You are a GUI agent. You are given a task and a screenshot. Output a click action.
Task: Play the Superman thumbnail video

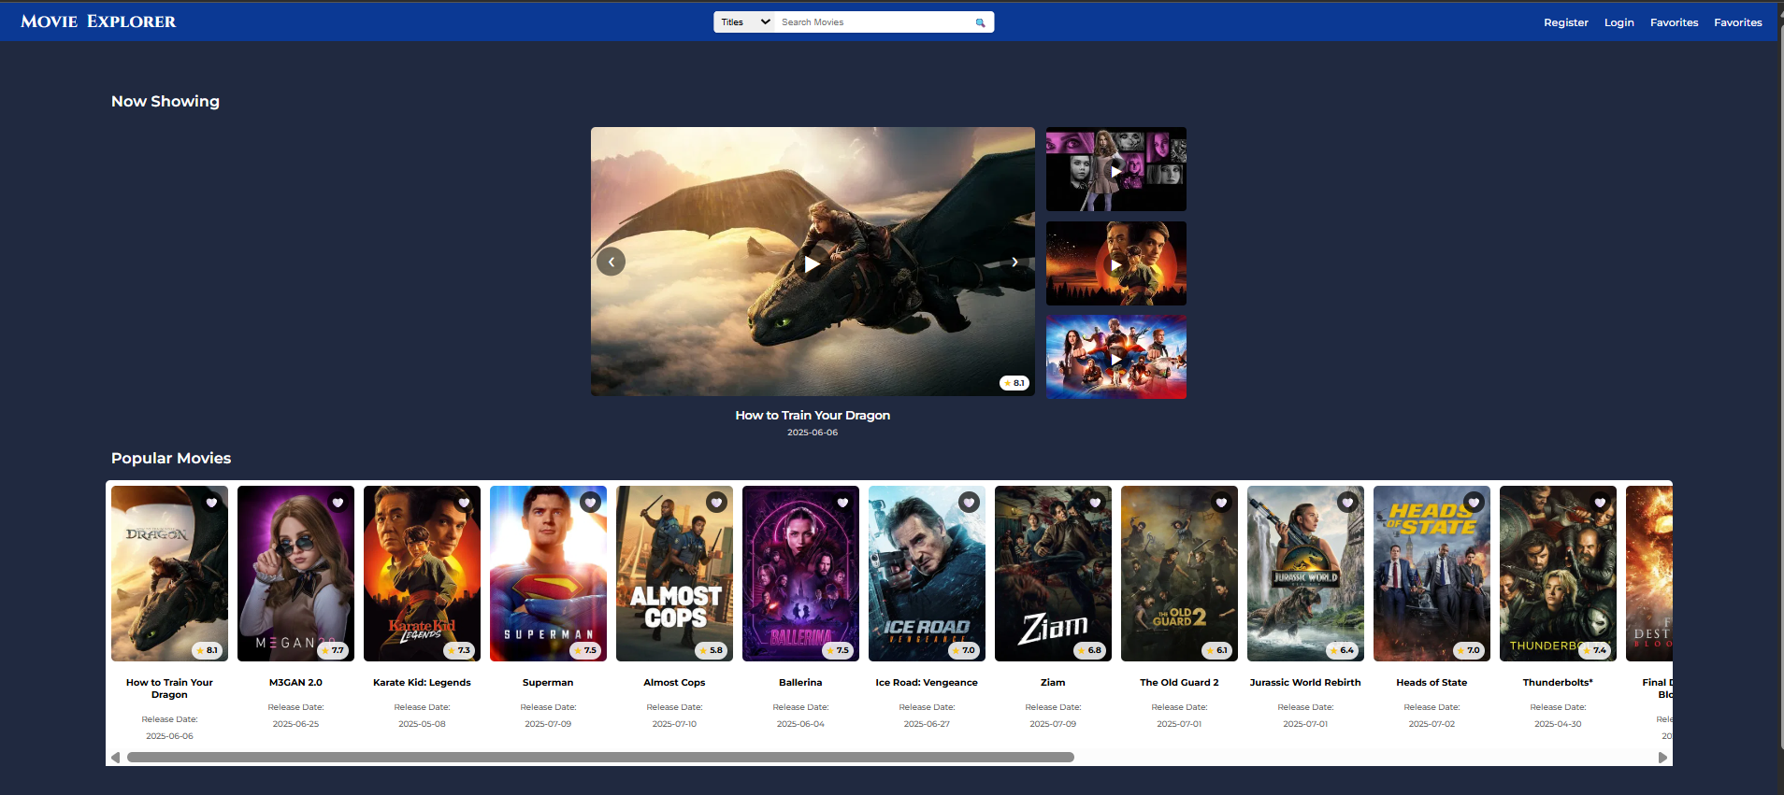click(1115, 359)
